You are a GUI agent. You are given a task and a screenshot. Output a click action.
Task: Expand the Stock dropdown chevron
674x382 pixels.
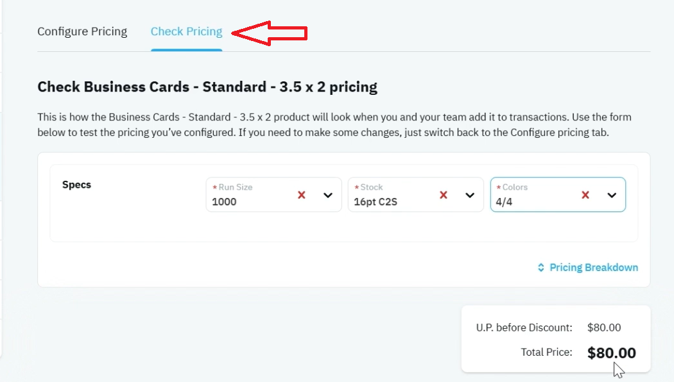470,195
